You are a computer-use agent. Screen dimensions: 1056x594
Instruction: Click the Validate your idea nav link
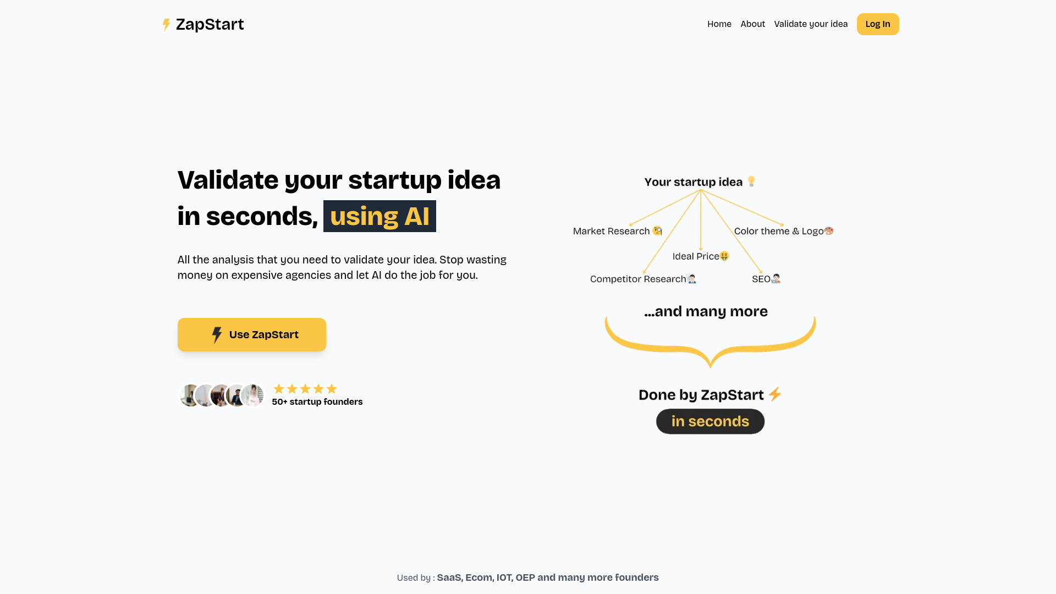(810, 24)
